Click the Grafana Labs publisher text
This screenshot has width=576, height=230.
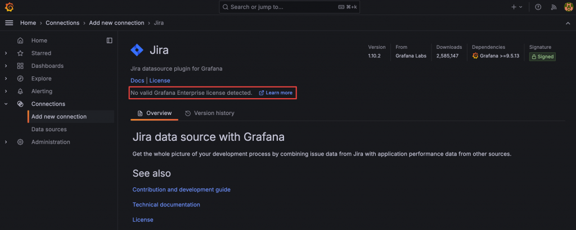411,56
